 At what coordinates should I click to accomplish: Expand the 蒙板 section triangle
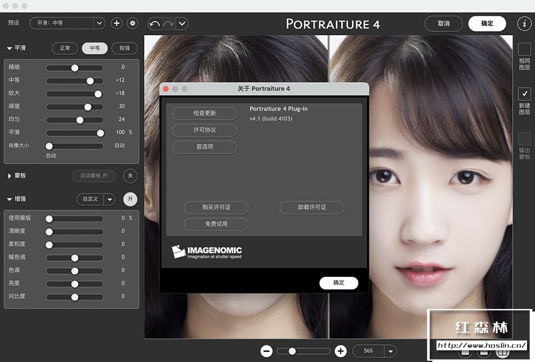coord(10,176)
